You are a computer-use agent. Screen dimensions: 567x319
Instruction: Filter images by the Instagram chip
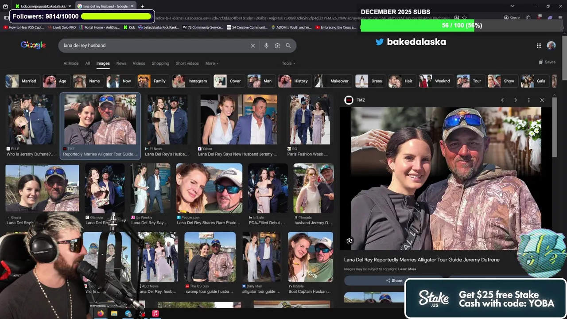(x=190, y=81)
